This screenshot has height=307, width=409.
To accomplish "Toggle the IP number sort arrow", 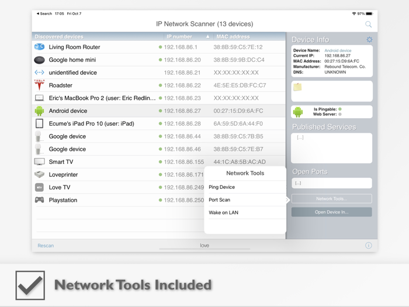I will click(x=207, y=36).
